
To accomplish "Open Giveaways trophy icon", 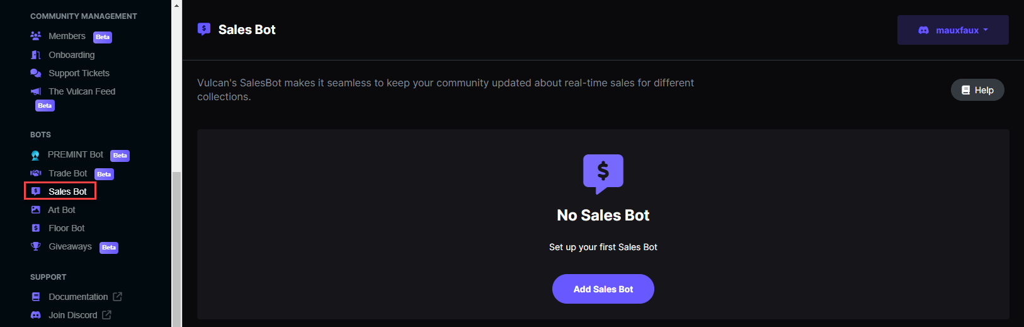I will [36, 246].
